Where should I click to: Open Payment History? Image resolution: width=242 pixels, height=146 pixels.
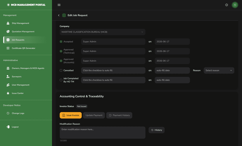[119, 115]
